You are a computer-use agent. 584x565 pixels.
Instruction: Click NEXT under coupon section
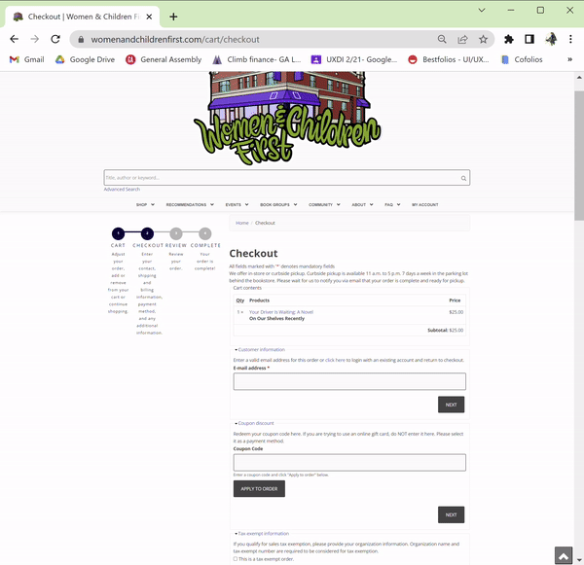[x=451, y=514]
